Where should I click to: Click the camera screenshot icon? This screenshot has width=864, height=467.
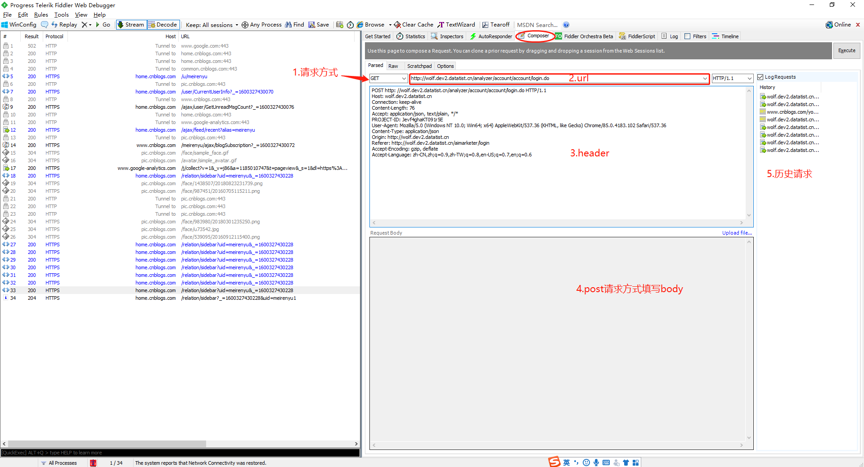coord(340,25)
